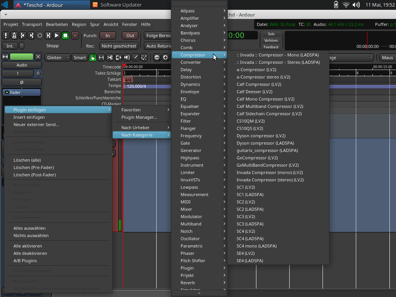Open the Wi-Fi network indicator
Screen dimensions: 396x297
(346, 5)
